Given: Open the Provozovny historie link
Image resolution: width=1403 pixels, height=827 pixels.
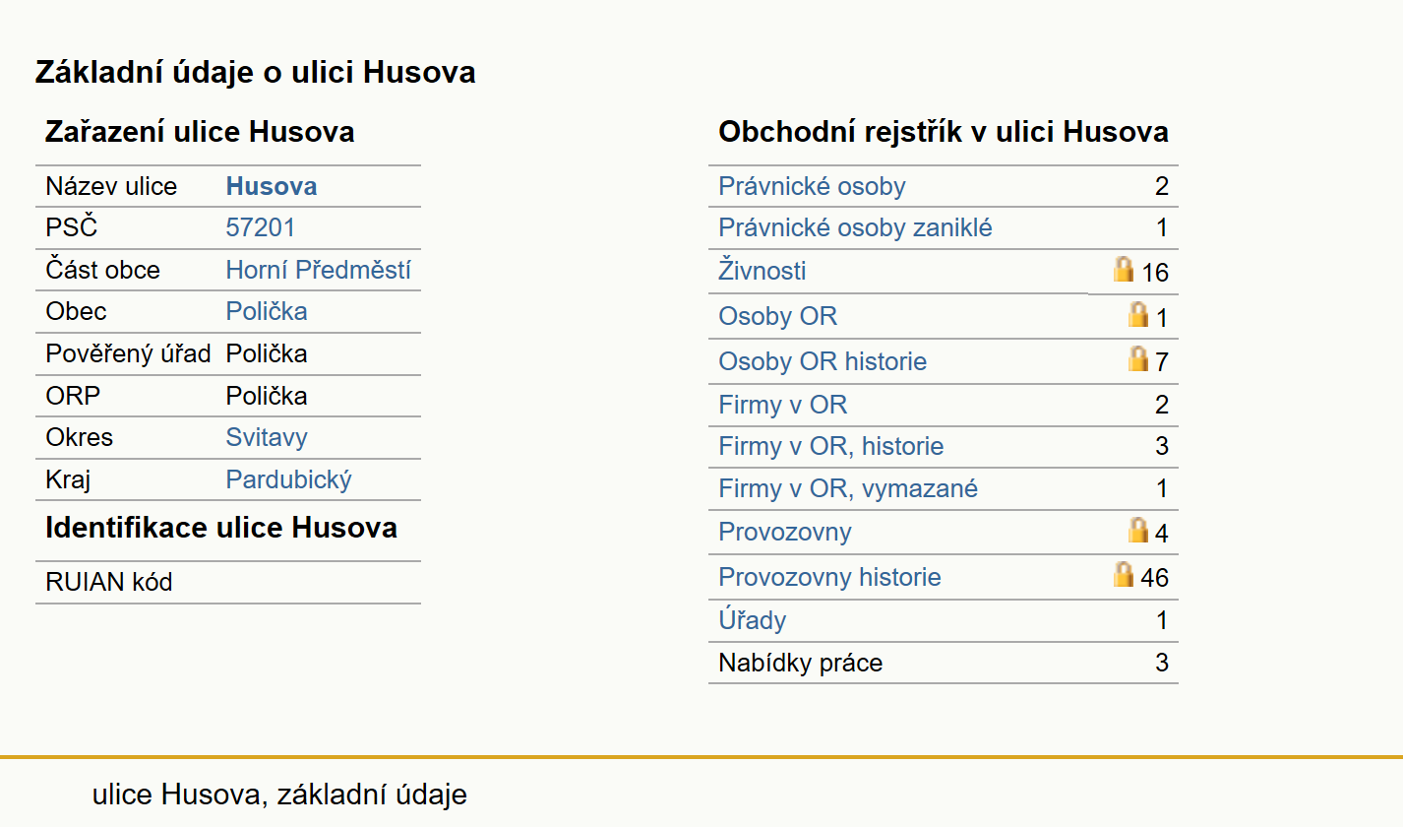Looking at the screenshot, I should [830, 577].
